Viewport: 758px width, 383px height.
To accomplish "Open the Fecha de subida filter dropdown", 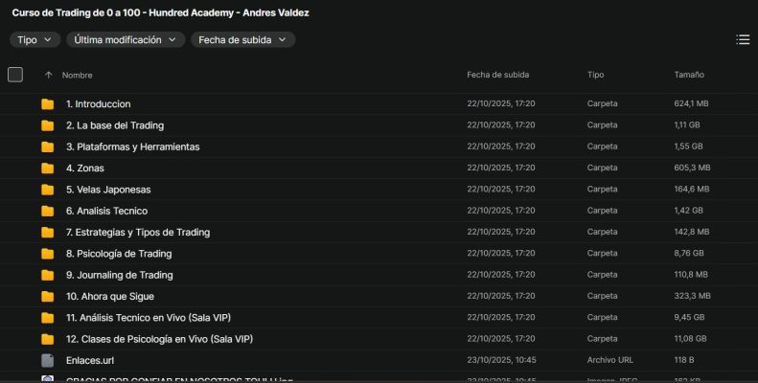I will [243, 39].
